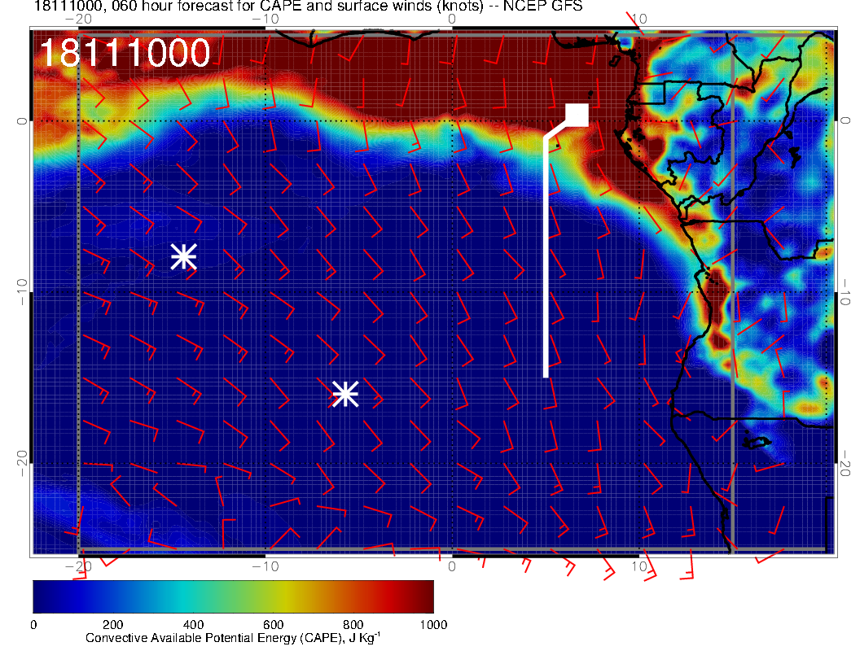Click the bottom axis longitude label -10
The height and width of the screenshot is (664, 860).
265,566
